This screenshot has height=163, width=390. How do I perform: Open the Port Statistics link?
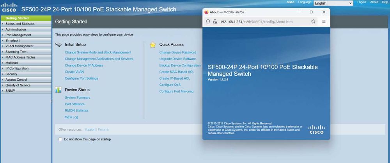coord(74,104)
